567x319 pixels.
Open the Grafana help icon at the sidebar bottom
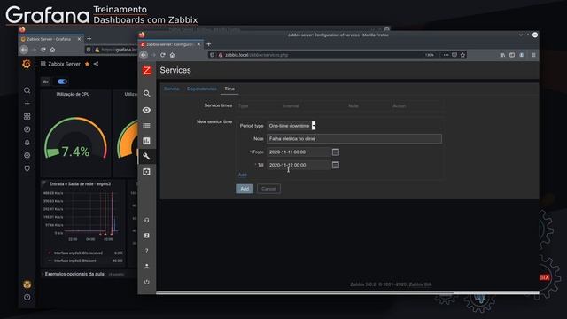27,298
